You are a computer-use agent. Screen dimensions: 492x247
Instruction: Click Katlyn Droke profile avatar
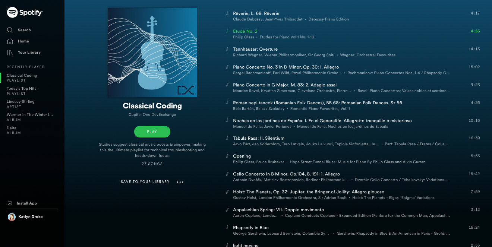[x=12, y=217]
